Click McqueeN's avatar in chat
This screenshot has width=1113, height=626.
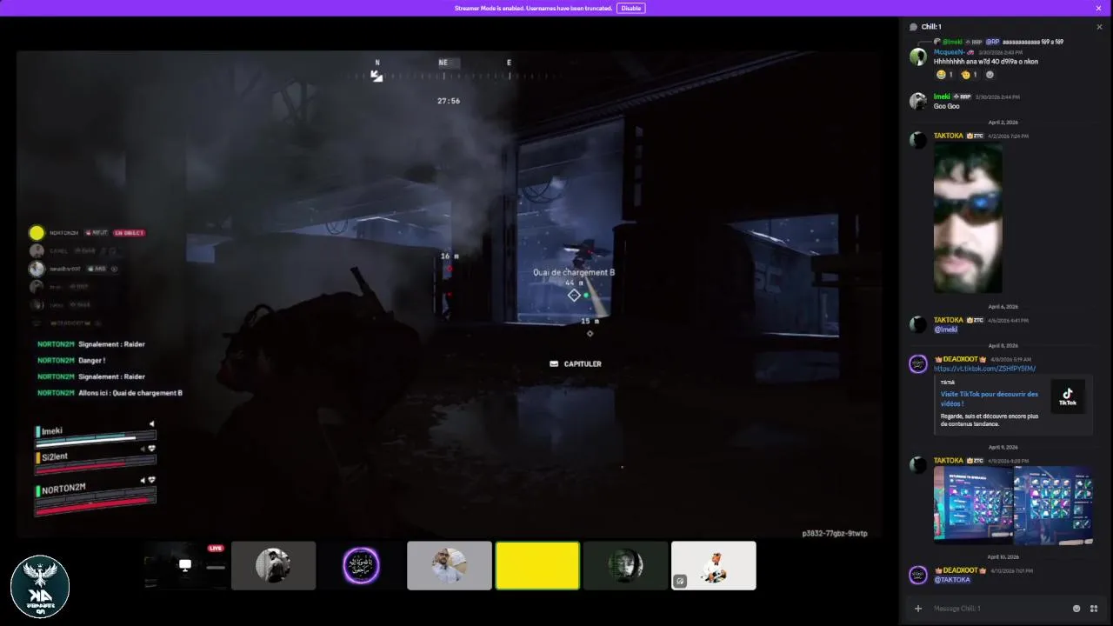918,57
